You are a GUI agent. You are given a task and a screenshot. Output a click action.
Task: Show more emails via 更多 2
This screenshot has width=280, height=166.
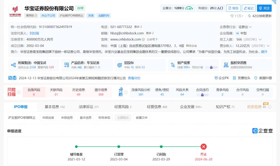click(x=150, y=33)
